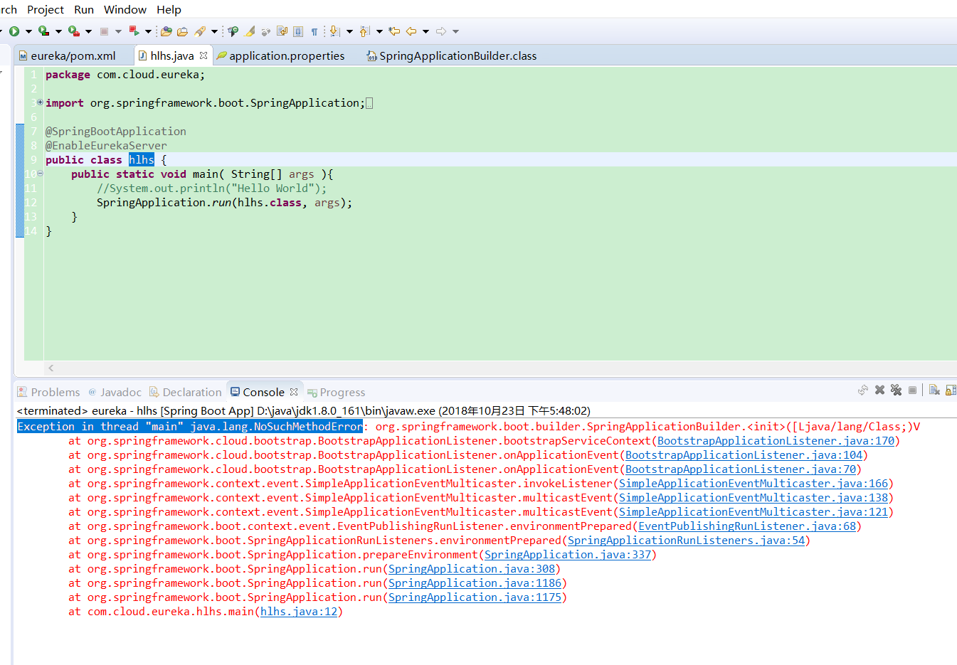
Task: Select the hlhs.java editor tab
Action: point(171,55)
